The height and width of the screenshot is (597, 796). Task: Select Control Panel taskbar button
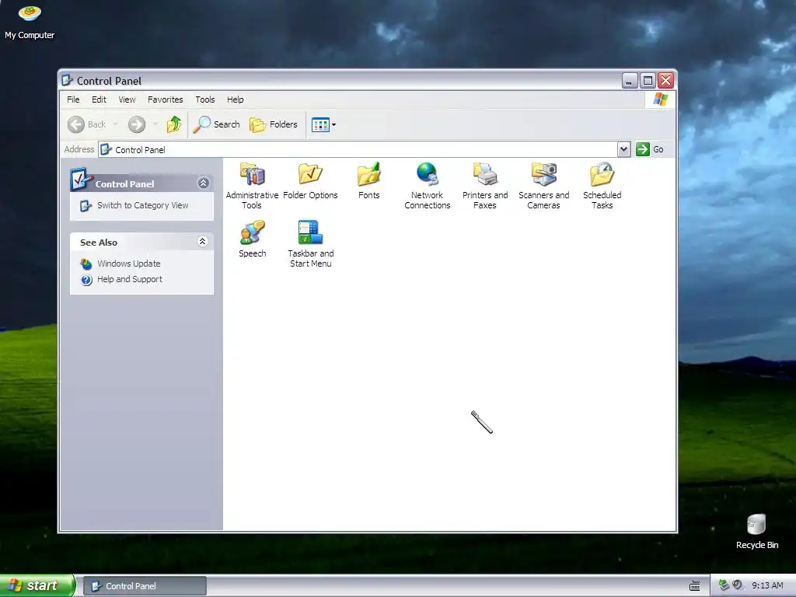[x=145, y=586]
